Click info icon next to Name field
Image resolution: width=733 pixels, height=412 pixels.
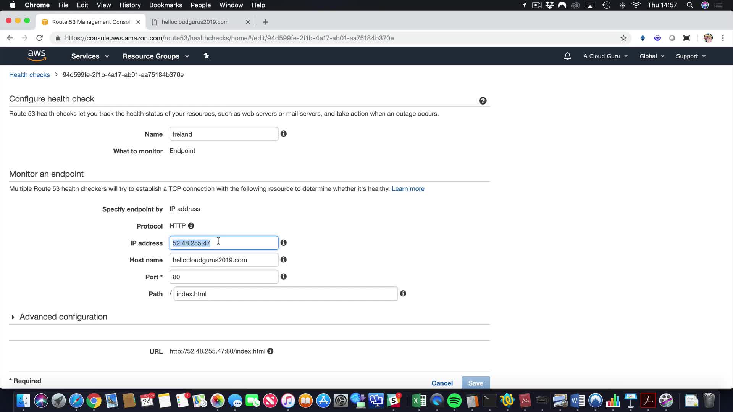tap(283, 134)
